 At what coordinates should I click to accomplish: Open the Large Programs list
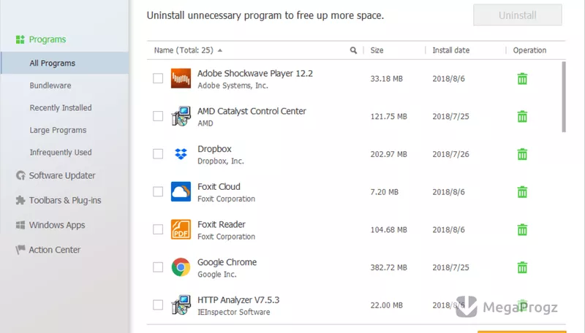[x=58, y=130]
